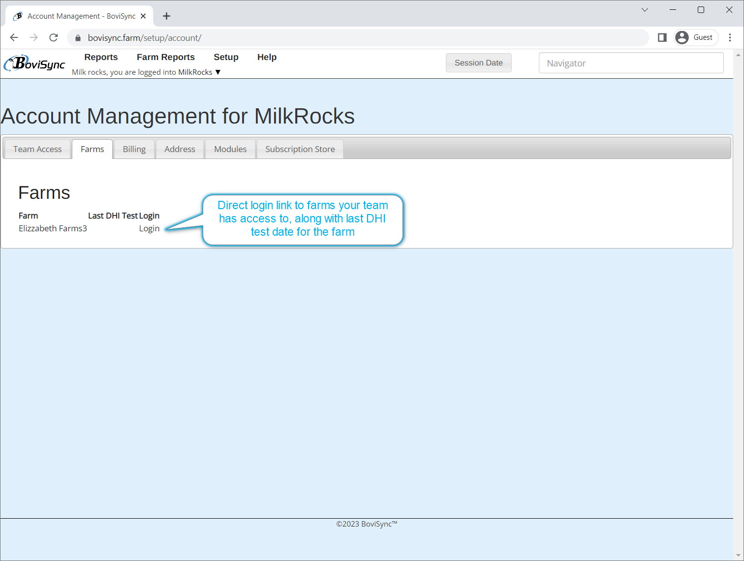Viewport: 744px width, 561px height.
Task: Open the Help menu
Action: 267,57
